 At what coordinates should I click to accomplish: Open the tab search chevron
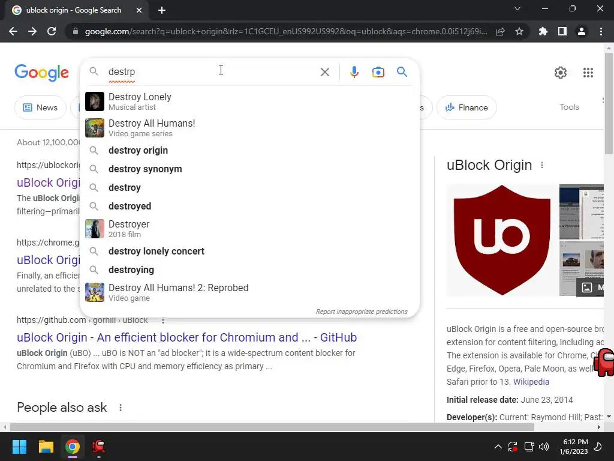(517, 8)
